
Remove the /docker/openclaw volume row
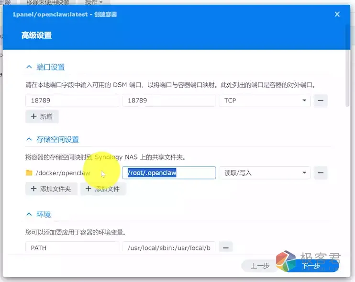pos(321,173)
